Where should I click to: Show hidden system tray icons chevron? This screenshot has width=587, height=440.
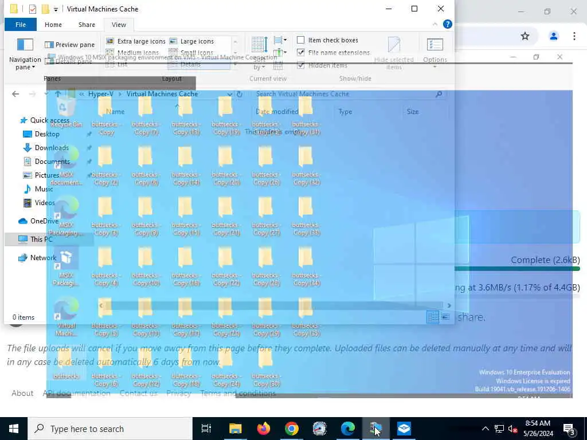pos(485,429)
